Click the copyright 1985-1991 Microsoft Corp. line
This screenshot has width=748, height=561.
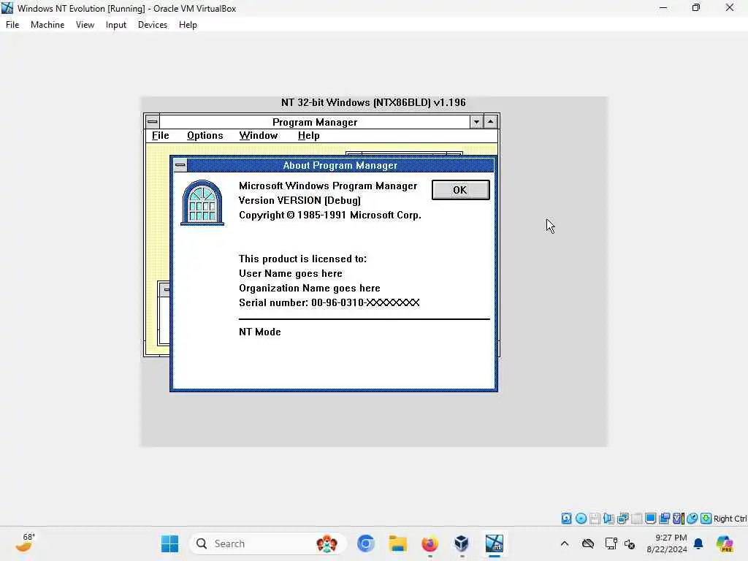click(x=330, y=215)
